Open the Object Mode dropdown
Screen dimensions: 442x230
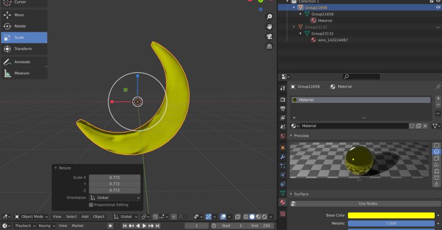(x=31, y=217)
